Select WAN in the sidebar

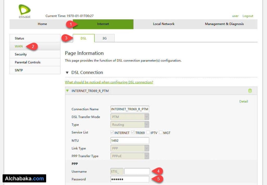(19, 46)
